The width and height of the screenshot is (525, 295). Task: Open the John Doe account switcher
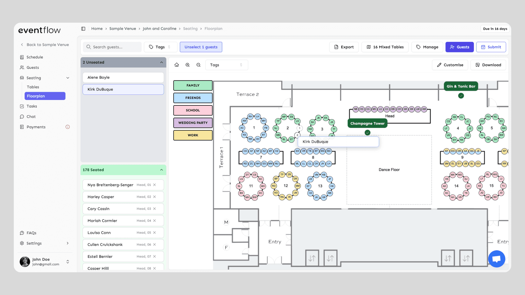coord(68,262)
